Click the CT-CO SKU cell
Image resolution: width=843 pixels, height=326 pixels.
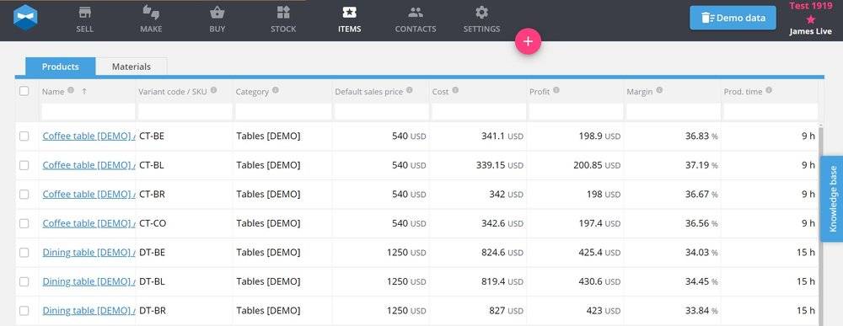pos(184,223)
